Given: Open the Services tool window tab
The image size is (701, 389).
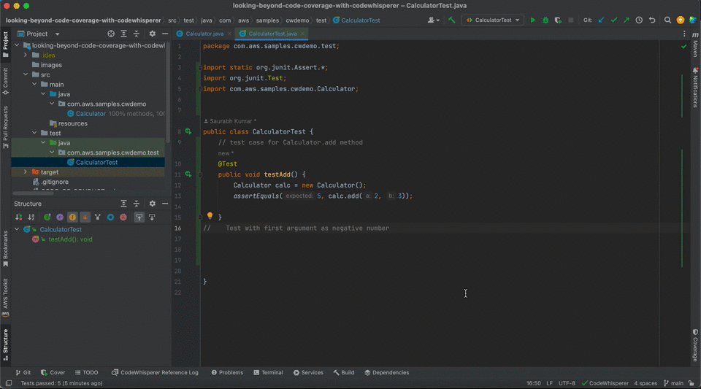Looking at the screenshot, I should pyautogui.click(x=308, y=372).
